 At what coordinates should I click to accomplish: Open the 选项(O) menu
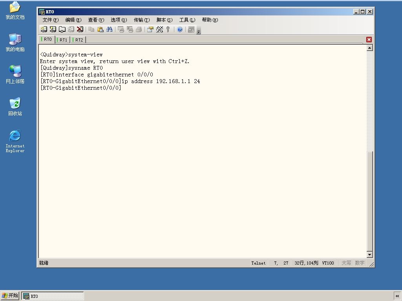point(119,20)
